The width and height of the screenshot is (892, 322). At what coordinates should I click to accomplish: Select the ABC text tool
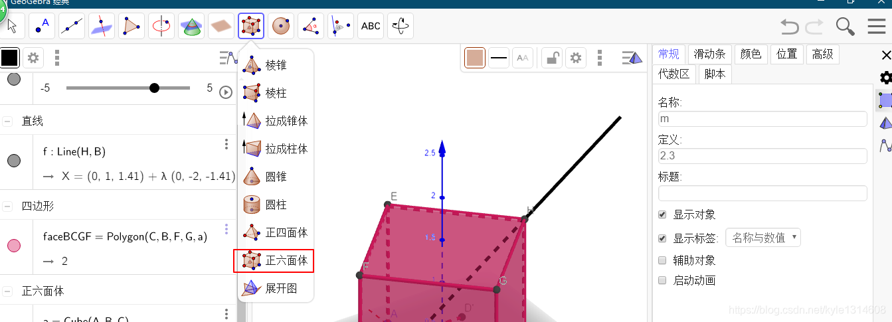coord(371,27)
